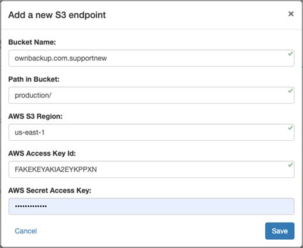
Task: Save the new S3 endpoint
Action: pyautogui.click(x=280, y=231)
